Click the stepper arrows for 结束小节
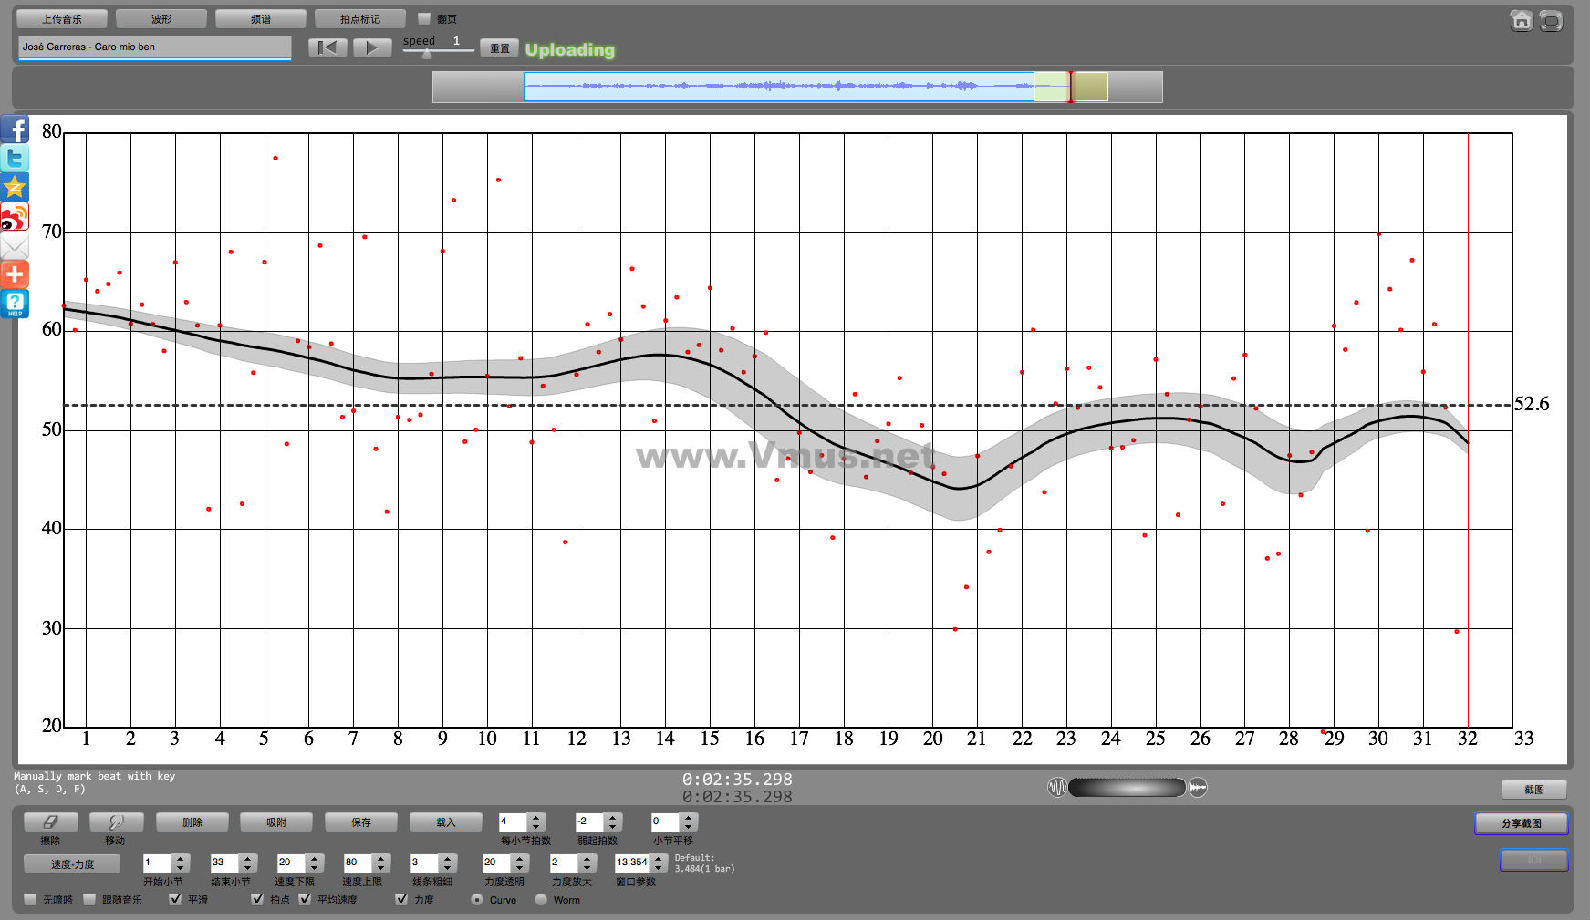 (247, 863)
